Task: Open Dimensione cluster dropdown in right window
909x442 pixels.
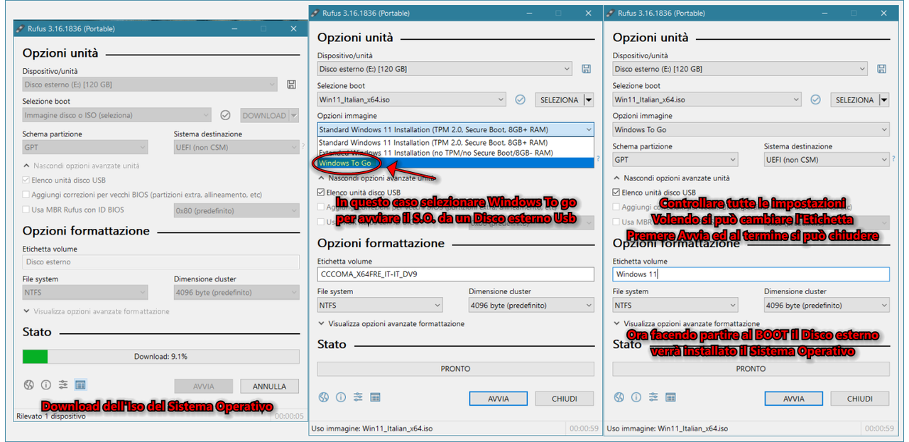Action: (x=827, y=305)
